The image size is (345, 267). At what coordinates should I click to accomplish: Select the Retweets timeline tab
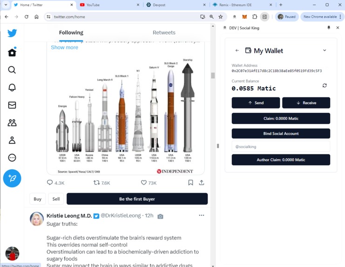tap(164, 33)
